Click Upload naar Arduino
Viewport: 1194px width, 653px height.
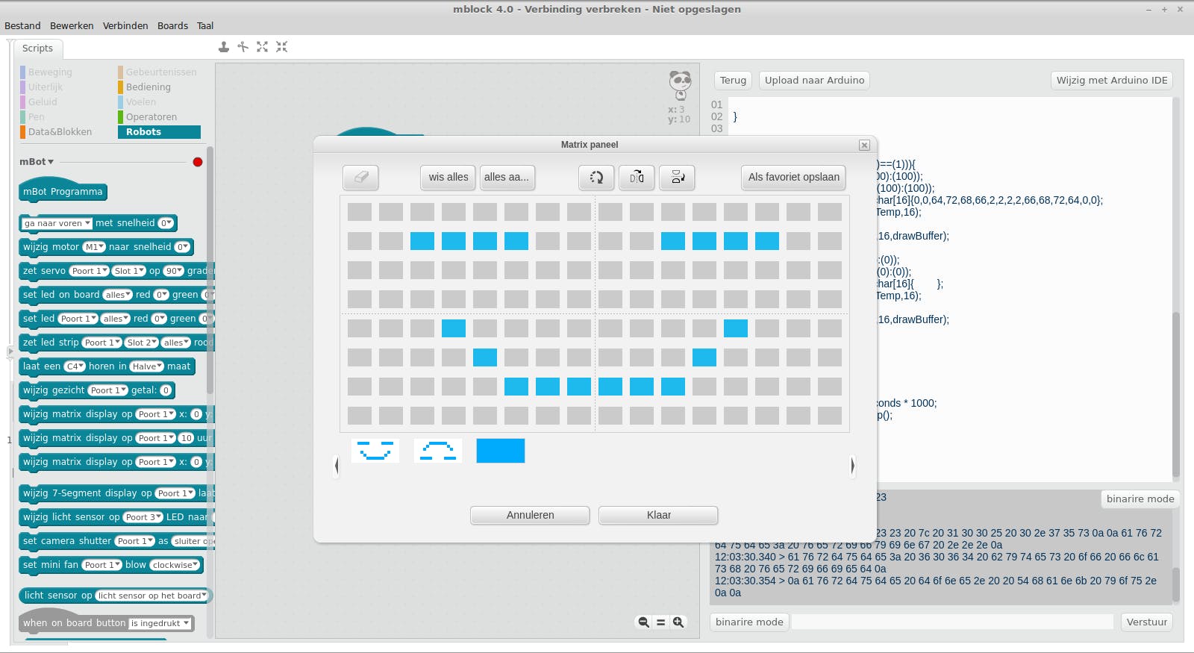814,81
